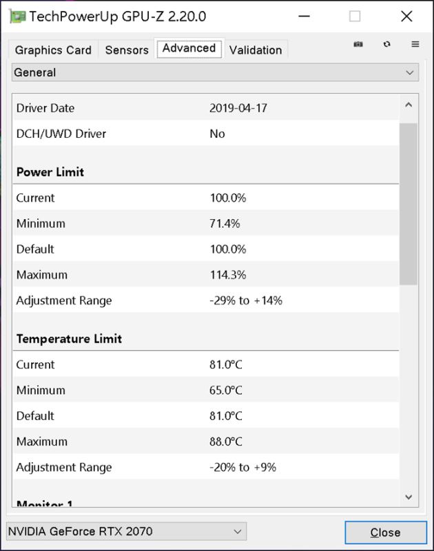Click the vertical scrollbar thumb
434x551 pixels.
(409, 204)
